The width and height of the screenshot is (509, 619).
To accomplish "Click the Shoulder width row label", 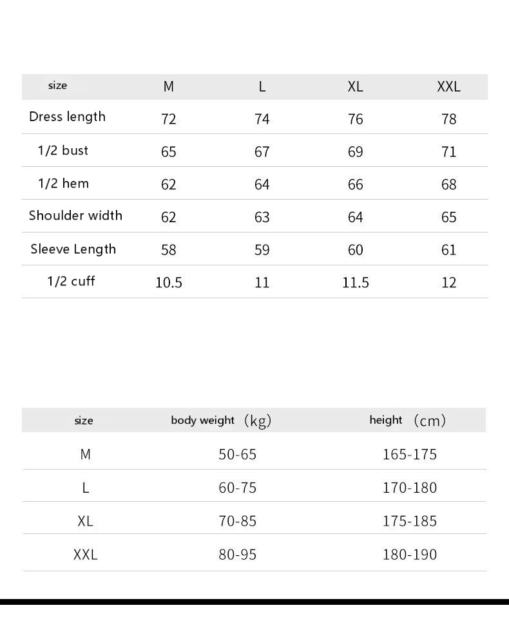I will [x=75, y=216].
